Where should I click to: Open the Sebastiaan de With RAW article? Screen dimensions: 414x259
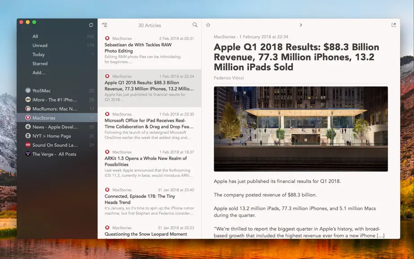point(150,50)
